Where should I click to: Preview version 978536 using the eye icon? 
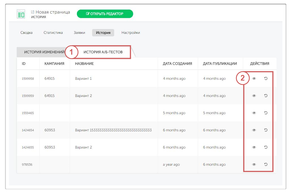254,165
